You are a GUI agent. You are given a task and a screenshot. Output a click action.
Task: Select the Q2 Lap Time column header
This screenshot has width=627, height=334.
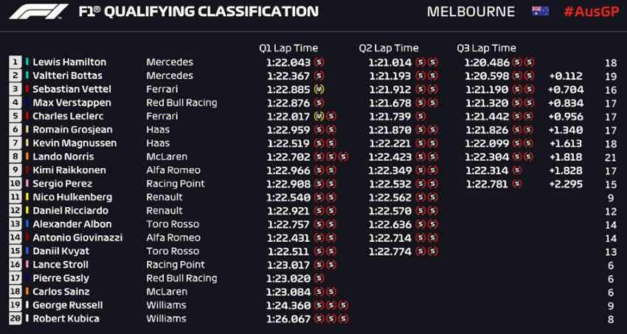tap(389, 48)
